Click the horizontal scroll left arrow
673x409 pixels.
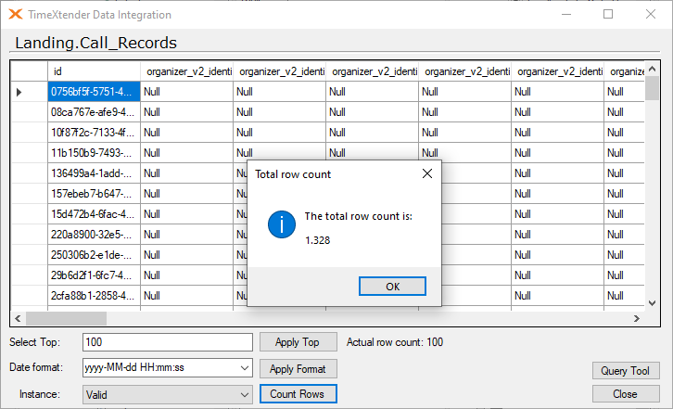coord(18,318)
